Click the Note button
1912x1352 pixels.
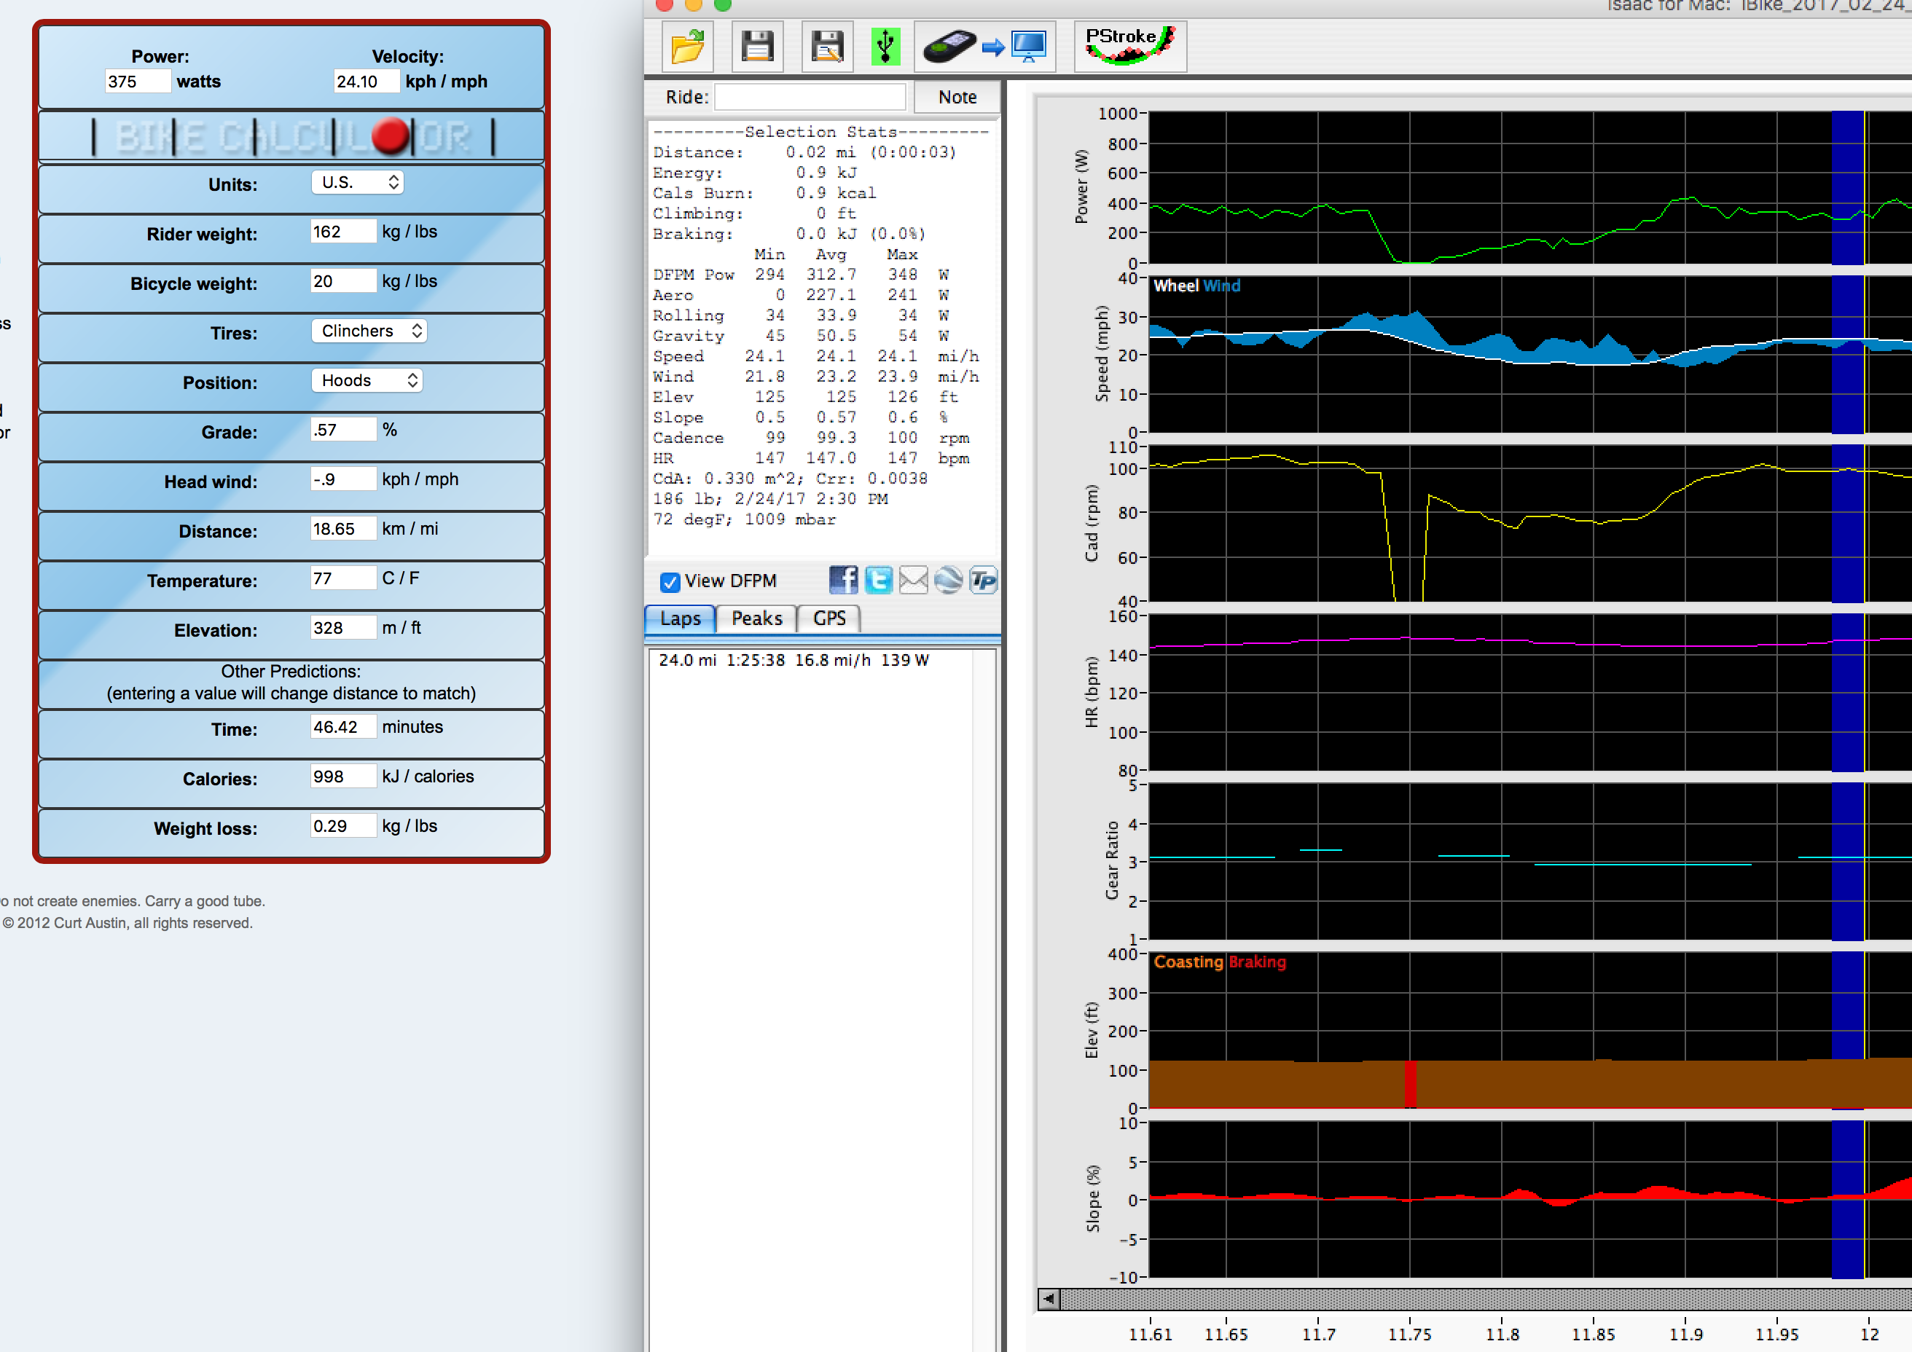(x=957, y=98)
